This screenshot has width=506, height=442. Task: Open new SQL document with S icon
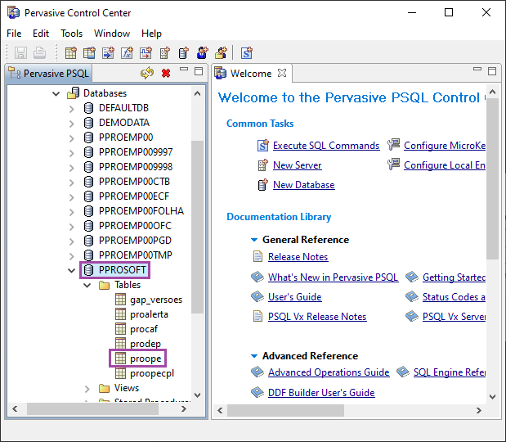[246, 53]
